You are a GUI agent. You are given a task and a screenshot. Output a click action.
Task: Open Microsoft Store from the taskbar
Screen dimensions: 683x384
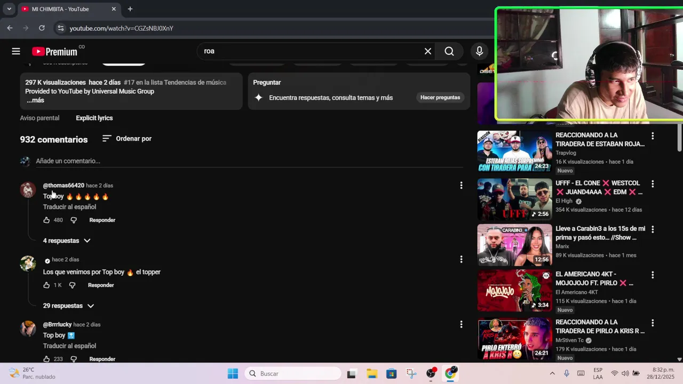point(391,373)
